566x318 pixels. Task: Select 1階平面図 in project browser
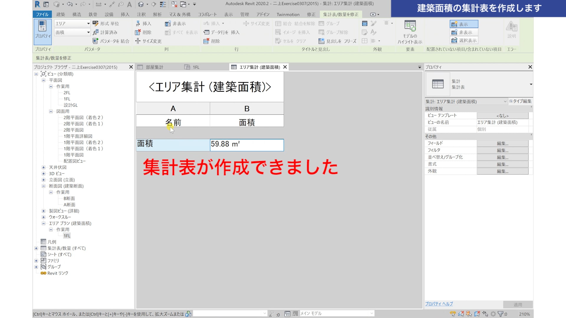73,155
